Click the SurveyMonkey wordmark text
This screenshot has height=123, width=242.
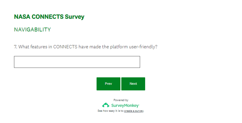125,106
